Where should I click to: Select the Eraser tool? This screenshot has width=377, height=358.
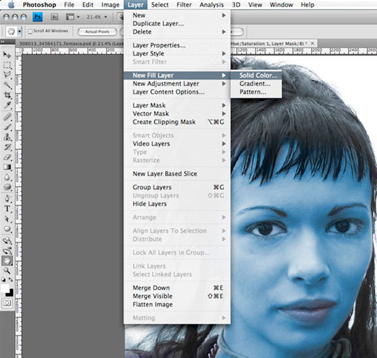(8, 157)
